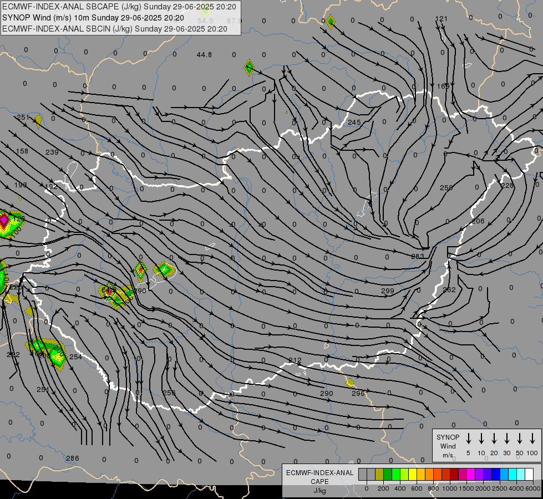Click the 299 value on the map
543x499 pixels.
(x=388, y=291)
